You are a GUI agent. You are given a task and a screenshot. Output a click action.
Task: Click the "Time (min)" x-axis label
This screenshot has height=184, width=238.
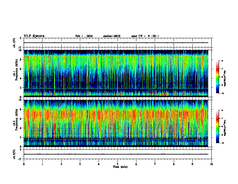click(120, 167)
